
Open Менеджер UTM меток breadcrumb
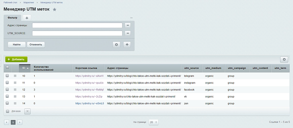[x=52, y=3]
